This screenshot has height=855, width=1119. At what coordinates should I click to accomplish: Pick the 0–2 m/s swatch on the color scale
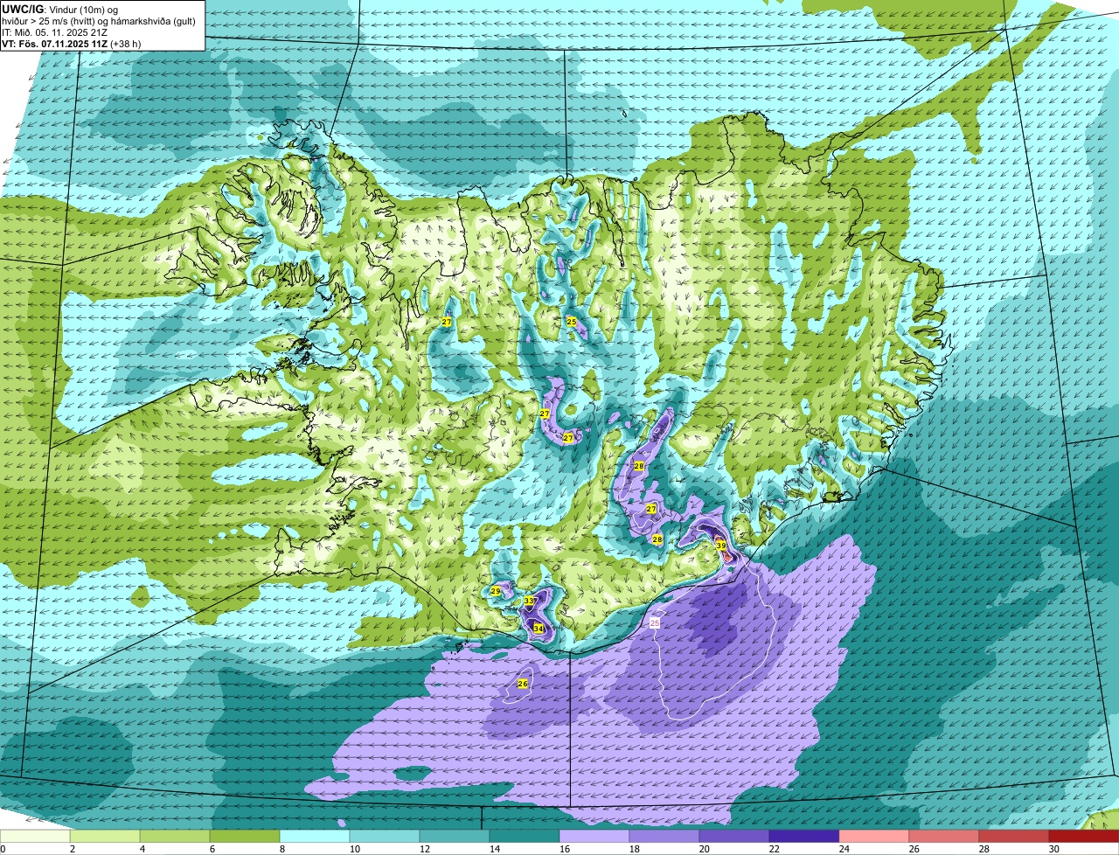click(35, 837)
